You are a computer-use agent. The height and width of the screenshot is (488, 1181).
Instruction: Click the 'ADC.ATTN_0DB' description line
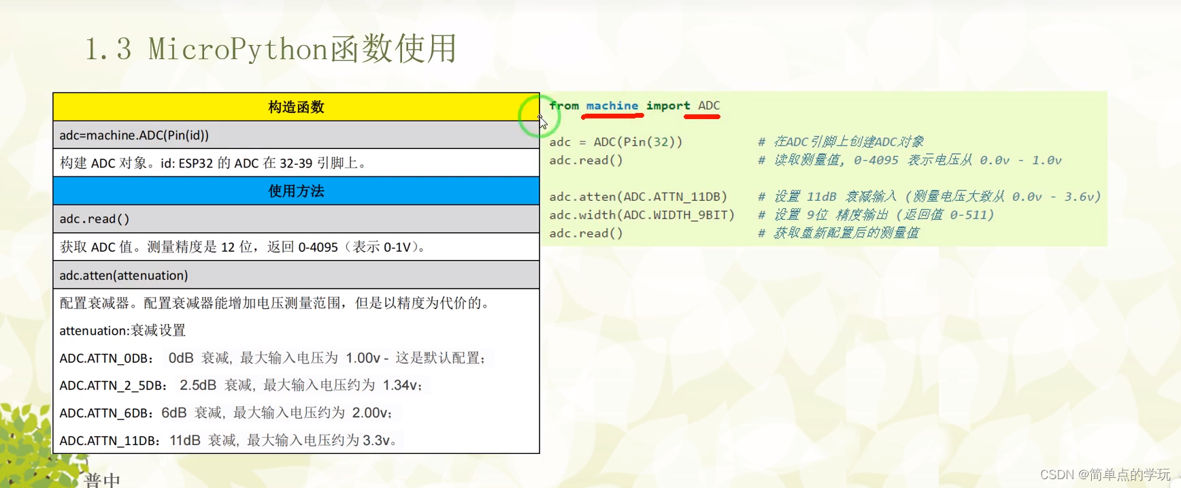tap(273, 358)
